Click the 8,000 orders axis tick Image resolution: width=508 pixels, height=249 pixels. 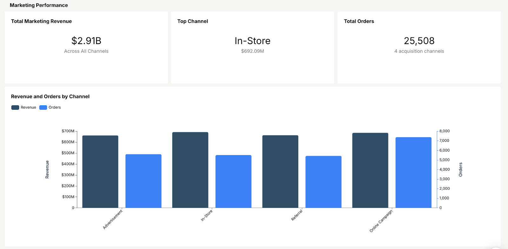tap(444, 131)
